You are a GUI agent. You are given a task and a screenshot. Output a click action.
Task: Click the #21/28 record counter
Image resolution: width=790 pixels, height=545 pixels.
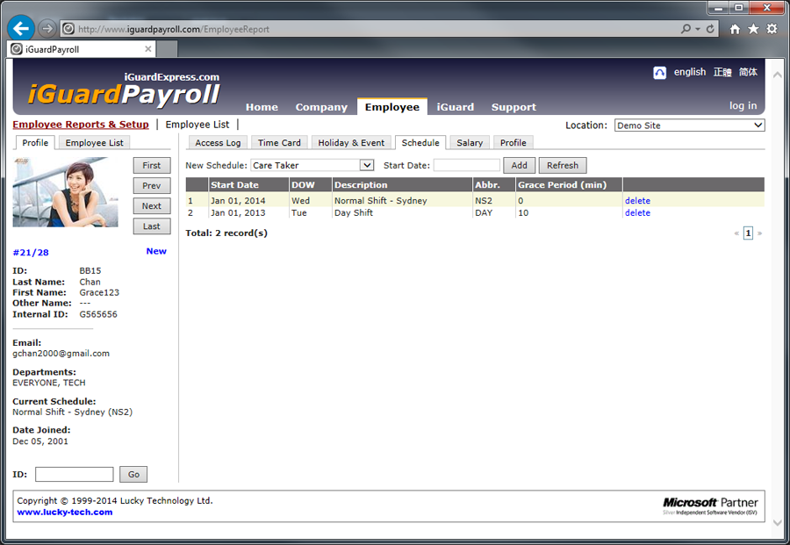31,253
